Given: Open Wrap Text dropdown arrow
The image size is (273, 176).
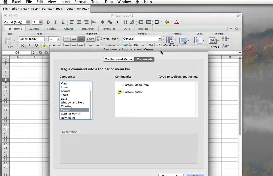Looking at the screenshot, I should coord(118,39).
